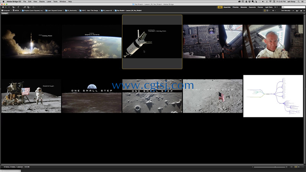
Task: Click the smaller thumbnail size icon
Action: coord(252,167)
